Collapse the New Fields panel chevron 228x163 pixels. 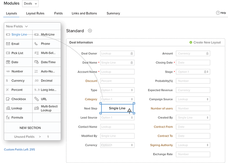coord(26,26)
